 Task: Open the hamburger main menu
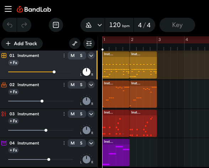tap(8, 9)
